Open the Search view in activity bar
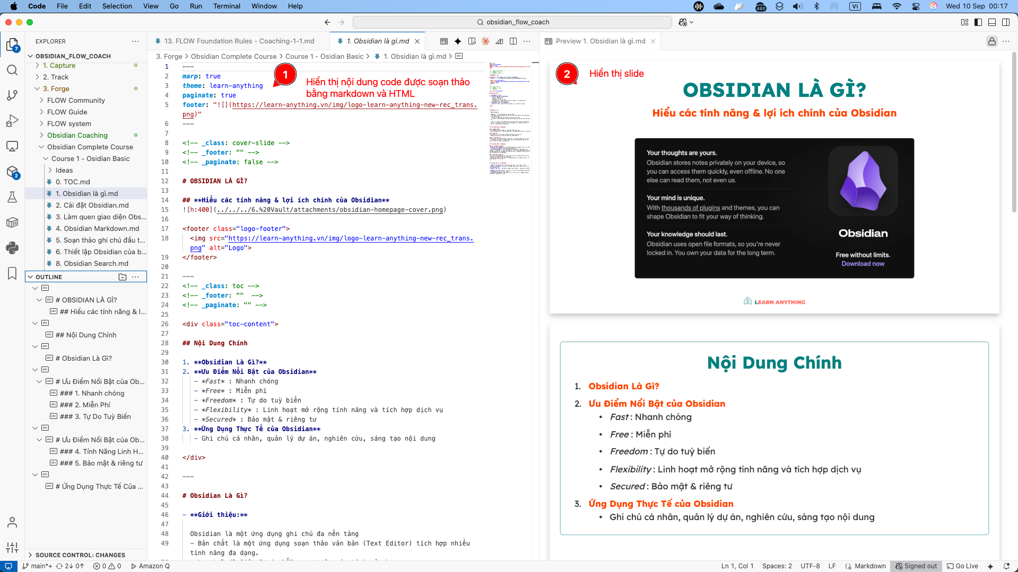Viewport: 1018px width, 572px height. coord(12,70)
